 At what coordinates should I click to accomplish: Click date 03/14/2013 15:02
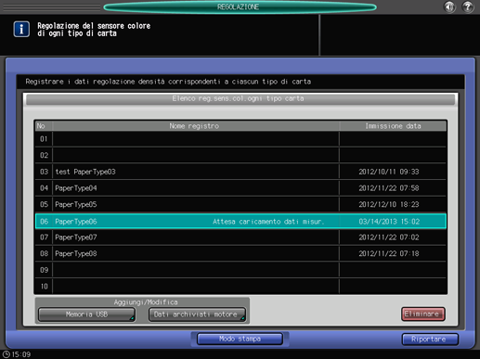(x=389, y=222)
